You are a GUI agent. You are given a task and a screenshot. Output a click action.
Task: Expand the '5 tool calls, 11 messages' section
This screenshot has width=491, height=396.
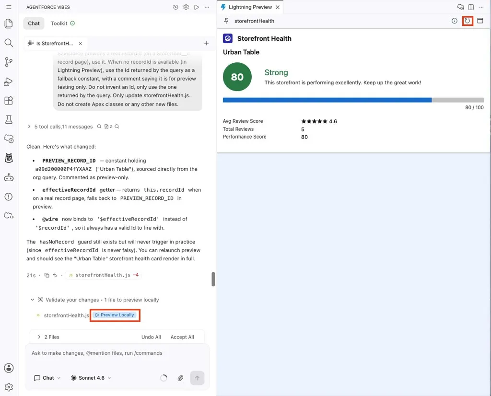(63, 127)
